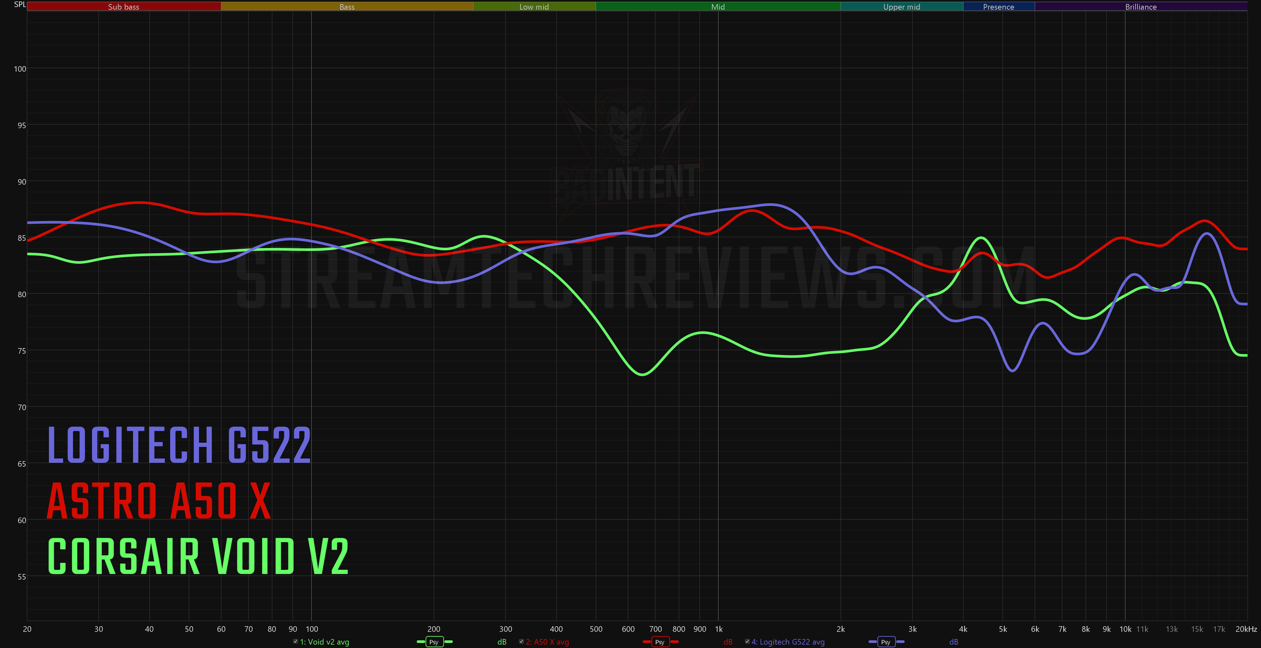Select the Low mid band header

[534, 7]
